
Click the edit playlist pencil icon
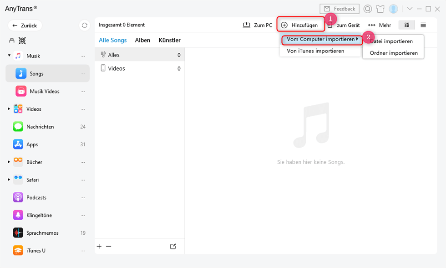[173, 247]
